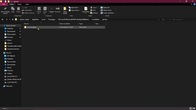The height and width of the screenshot is (110, 196).
Task: Delete the selected folder
Action: (x=51, y=10)
